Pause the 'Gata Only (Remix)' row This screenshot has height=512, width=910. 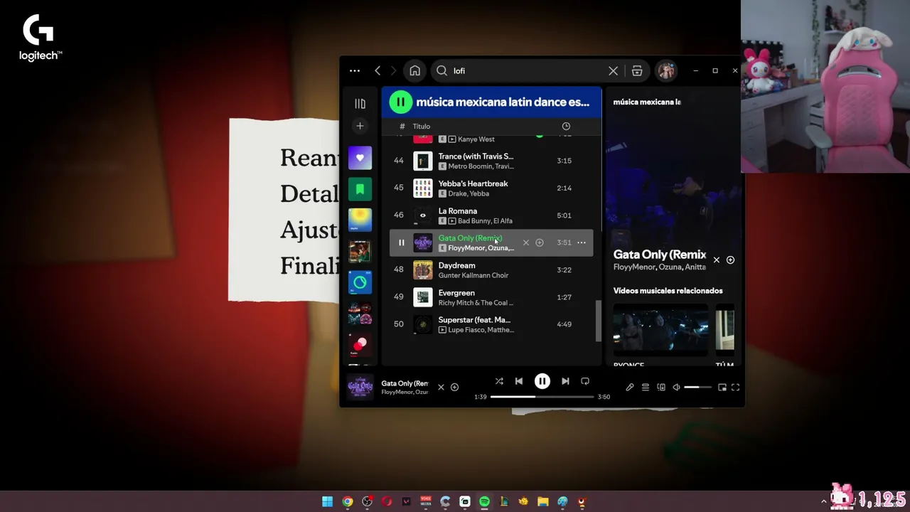pos(401,242)
